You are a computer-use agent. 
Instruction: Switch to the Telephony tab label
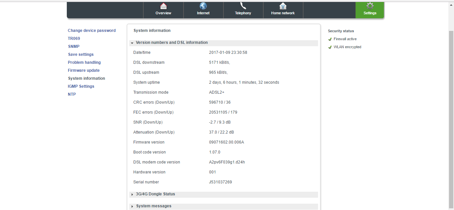point(243,13)
